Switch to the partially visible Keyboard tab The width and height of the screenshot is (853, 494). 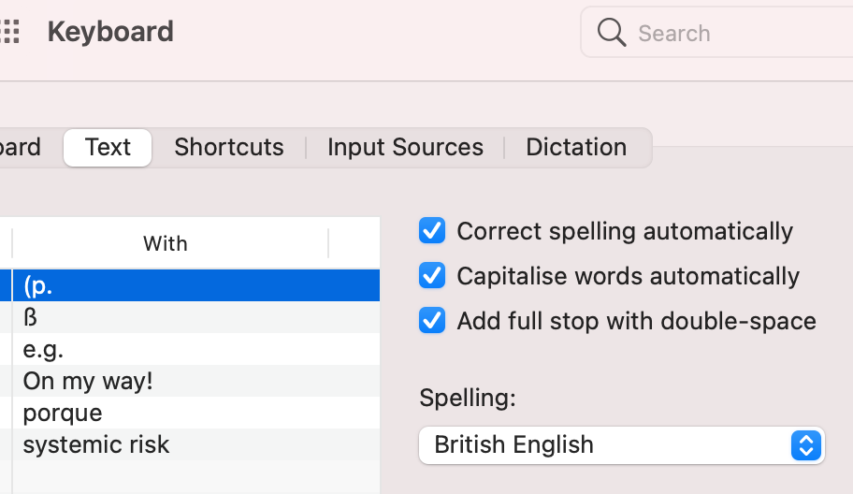[x=21, y=148]
